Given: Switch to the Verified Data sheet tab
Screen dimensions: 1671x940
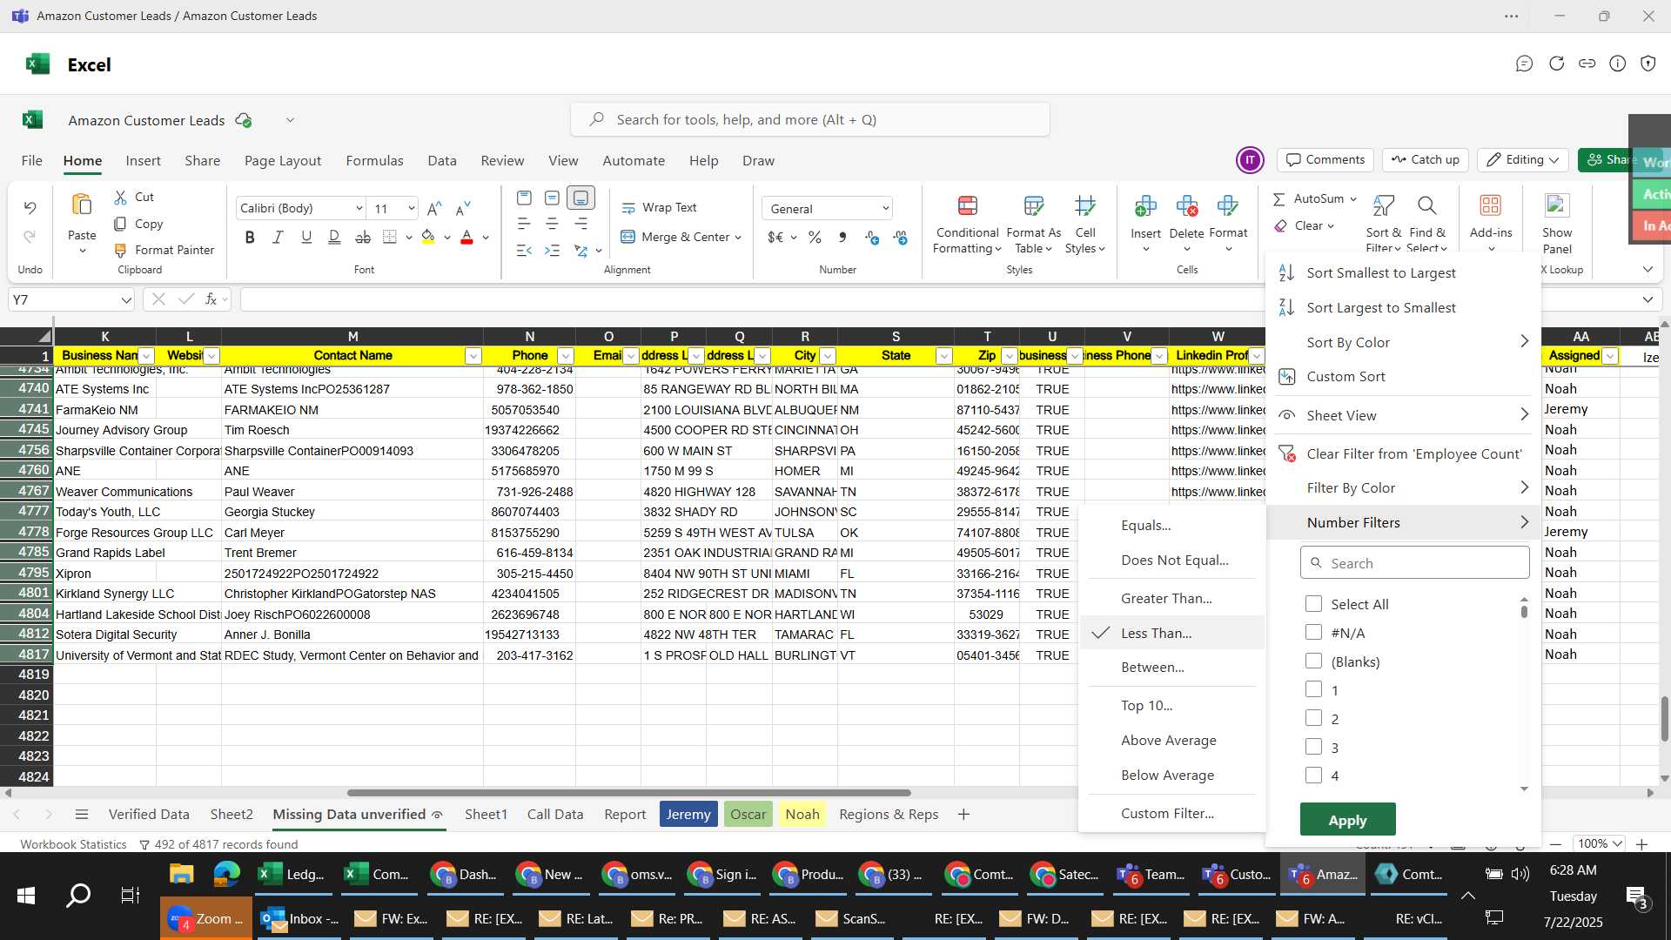Looking at the screenshot, I should click(149, 815).
